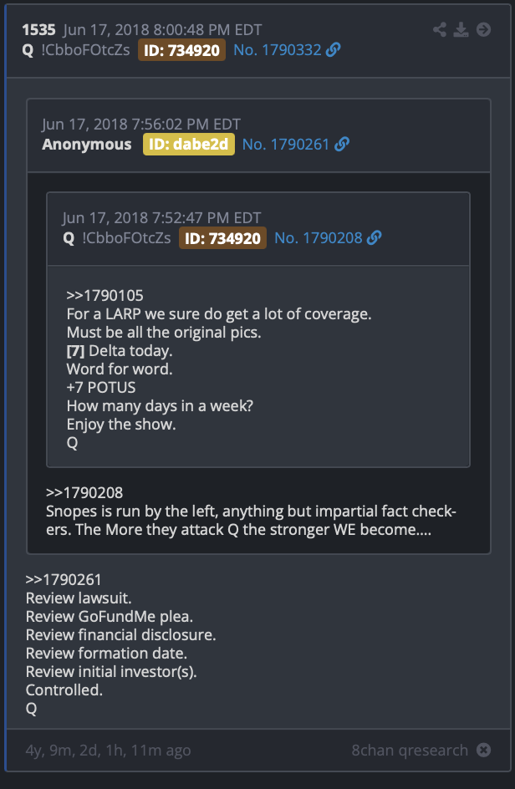The image size is (515, 789).
Task: Open post link No. 1790332
Action: [x=278, y=50]
